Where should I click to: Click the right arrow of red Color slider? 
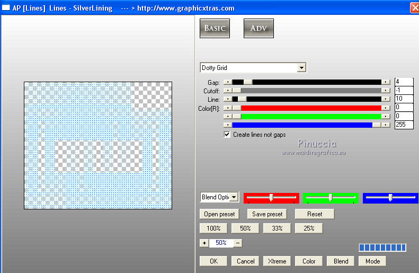(x=386, y=108)
